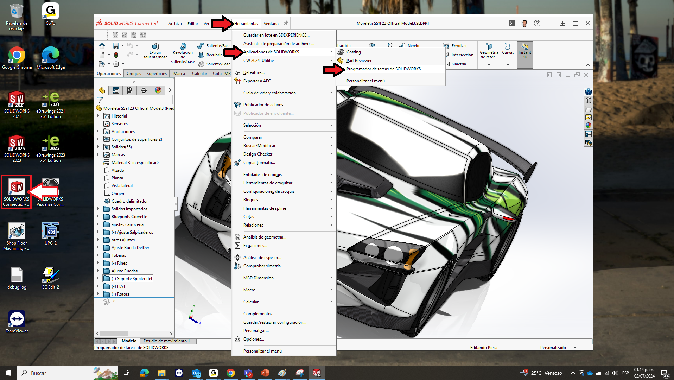674x380 pixels.
Task: Click the taskbar Buscar search field
Action: [x=67, y=373]
